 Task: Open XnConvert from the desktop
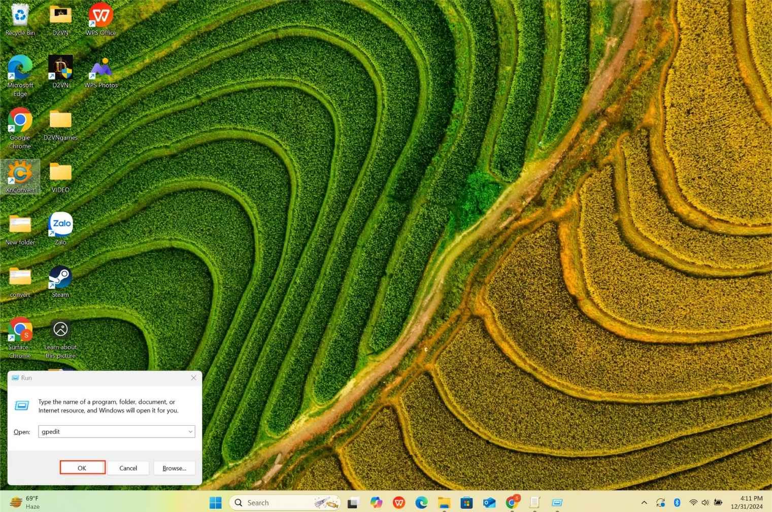20,175
